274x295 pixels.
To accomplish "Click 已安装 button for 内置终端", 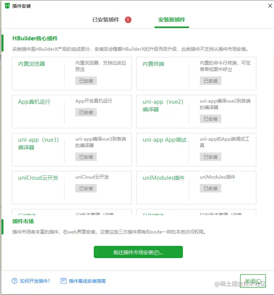I will point(211,81).
